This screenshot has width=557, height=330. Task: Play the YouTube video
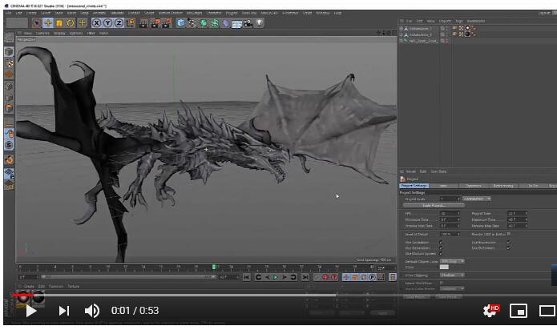tap(31, 312)
